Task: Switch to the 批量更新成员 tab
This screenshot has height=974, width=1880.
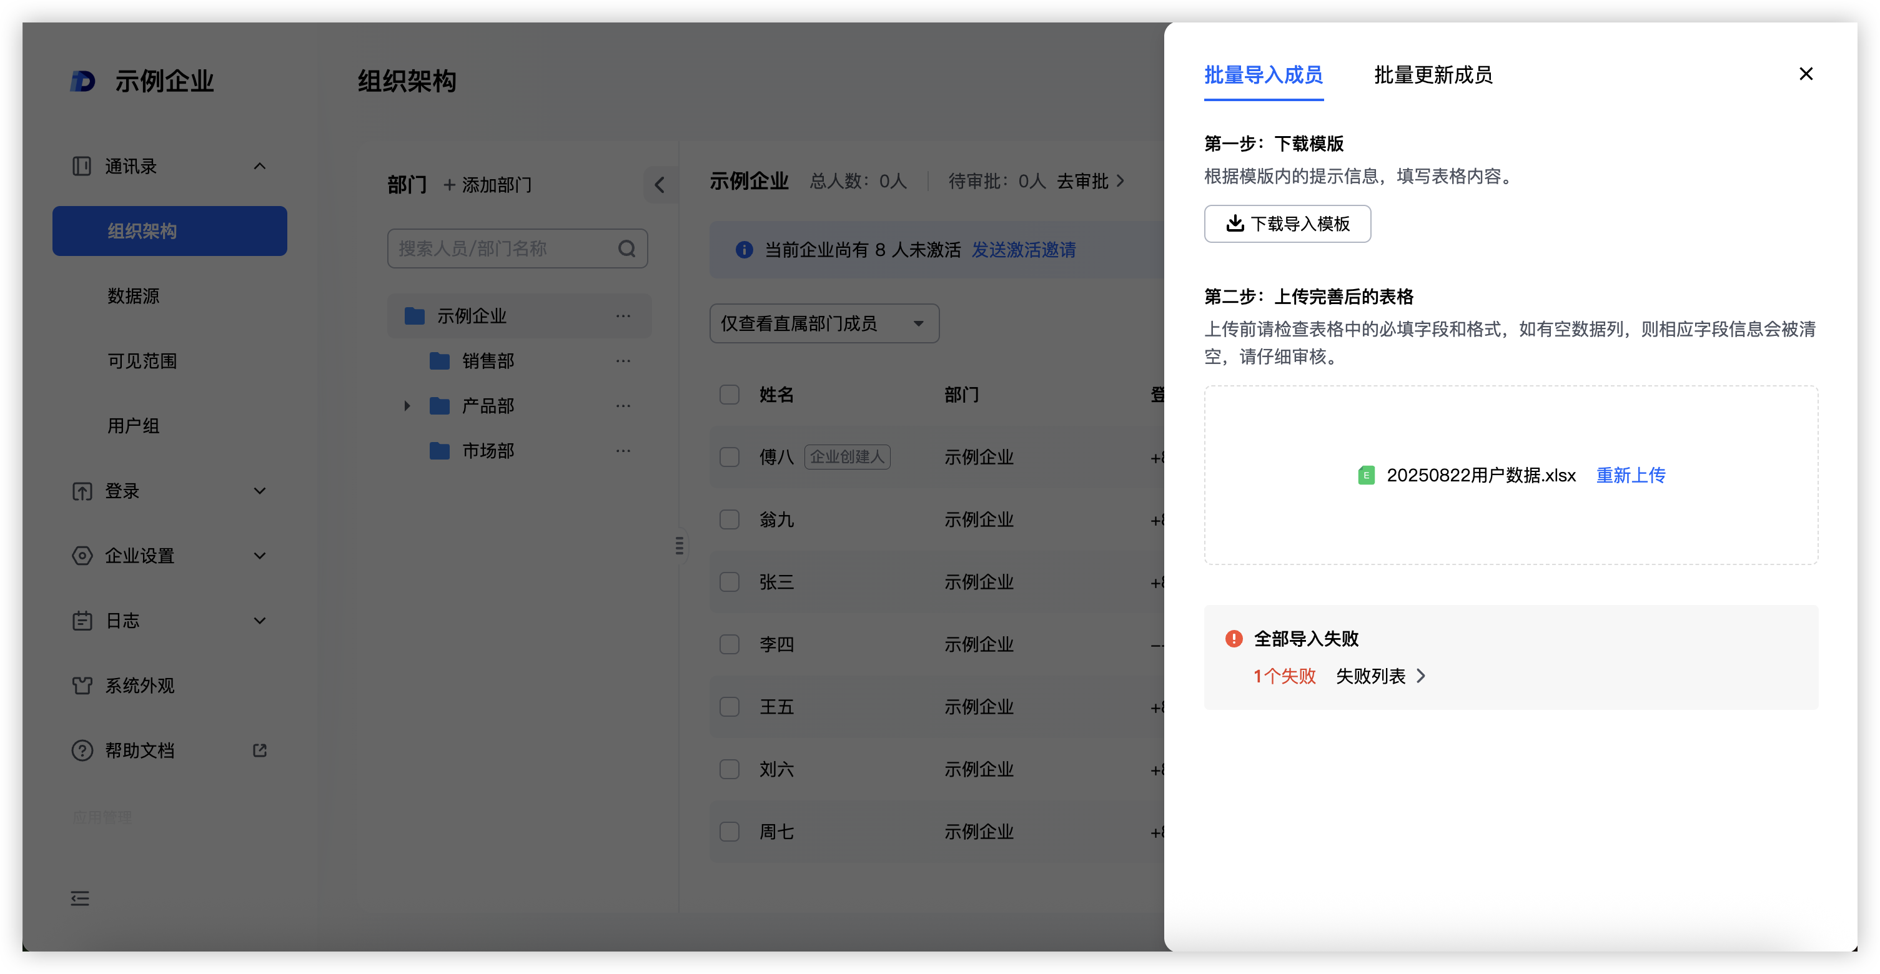Action: tap(1433, 75)
